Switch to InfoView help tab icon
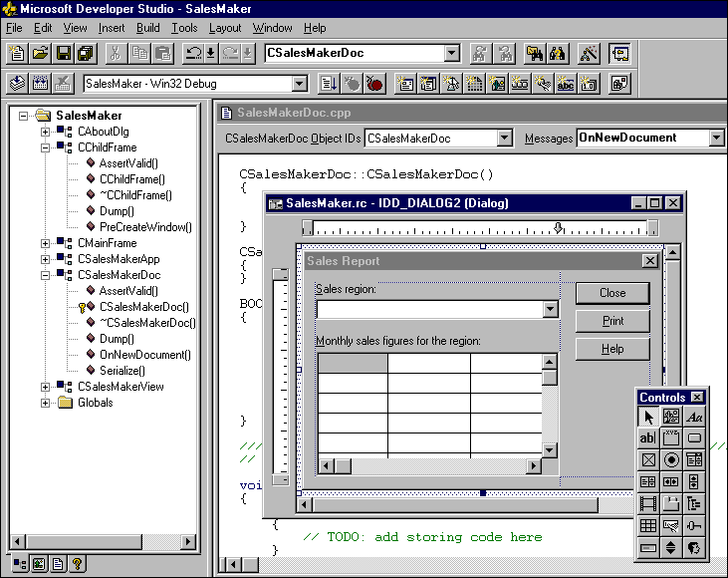Image resolution: width=728 pixels, height=578 pixels. pyautogui.click(x=77, y=564)
